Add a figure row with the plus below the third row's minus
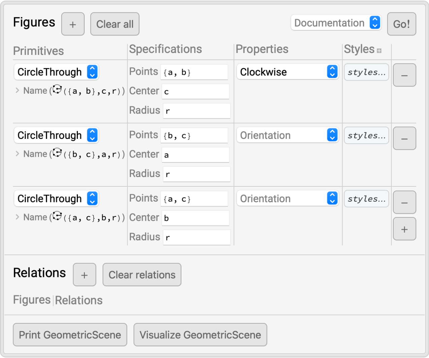 click(x=404, y=229)
